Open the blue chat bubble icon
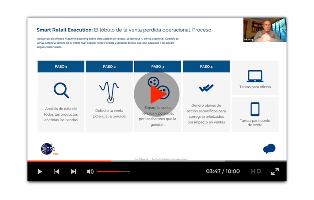 tap(269, 148)
